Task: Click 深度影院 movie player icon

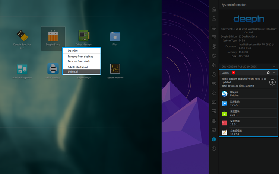Action: (225, 103)
